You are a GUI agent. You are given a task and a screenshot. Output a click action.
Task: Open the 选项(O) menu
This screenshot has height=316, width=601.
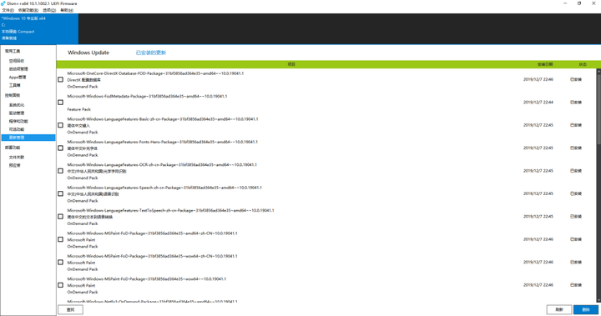pos(49,10)
